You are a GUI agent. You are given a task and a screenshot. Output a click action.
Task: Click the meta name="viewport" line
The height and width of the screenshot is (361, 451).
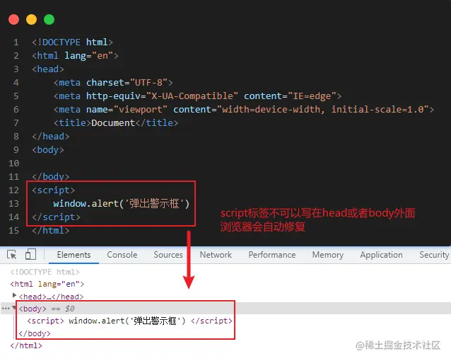(244, 110)
